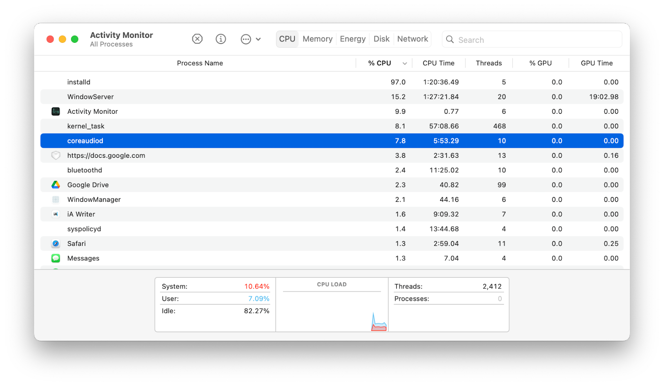Image resolution: width=664 pixels, height=386 pixels.
Task: Select the installd process row
Action: (x=332, y=82)
